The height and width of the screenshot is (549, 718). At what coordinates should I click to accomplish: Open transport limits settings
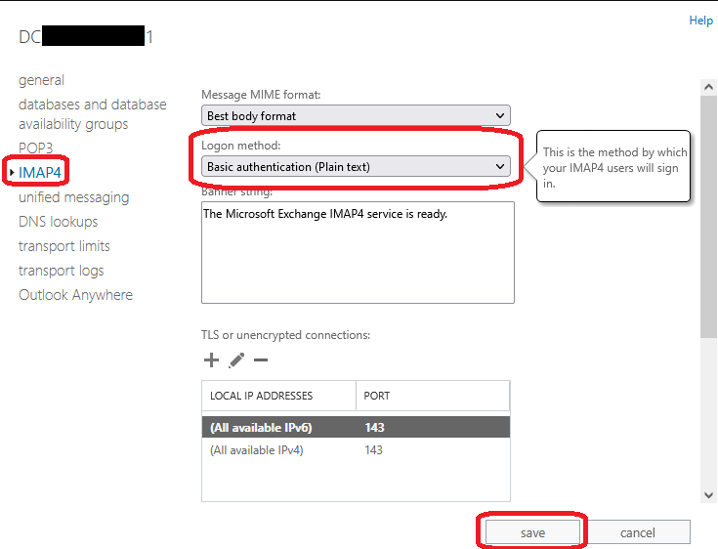pos(63,246)
